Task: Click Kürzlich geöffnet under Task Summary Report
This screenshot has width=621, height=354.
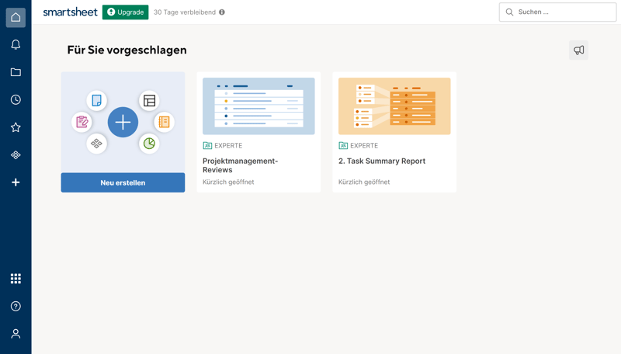Action: (364, 182)
